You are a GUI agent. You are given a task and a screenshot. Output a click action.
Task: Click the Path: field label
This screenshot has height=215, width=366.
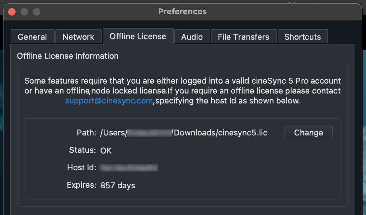pyautogui.click(x=87, y=133)
